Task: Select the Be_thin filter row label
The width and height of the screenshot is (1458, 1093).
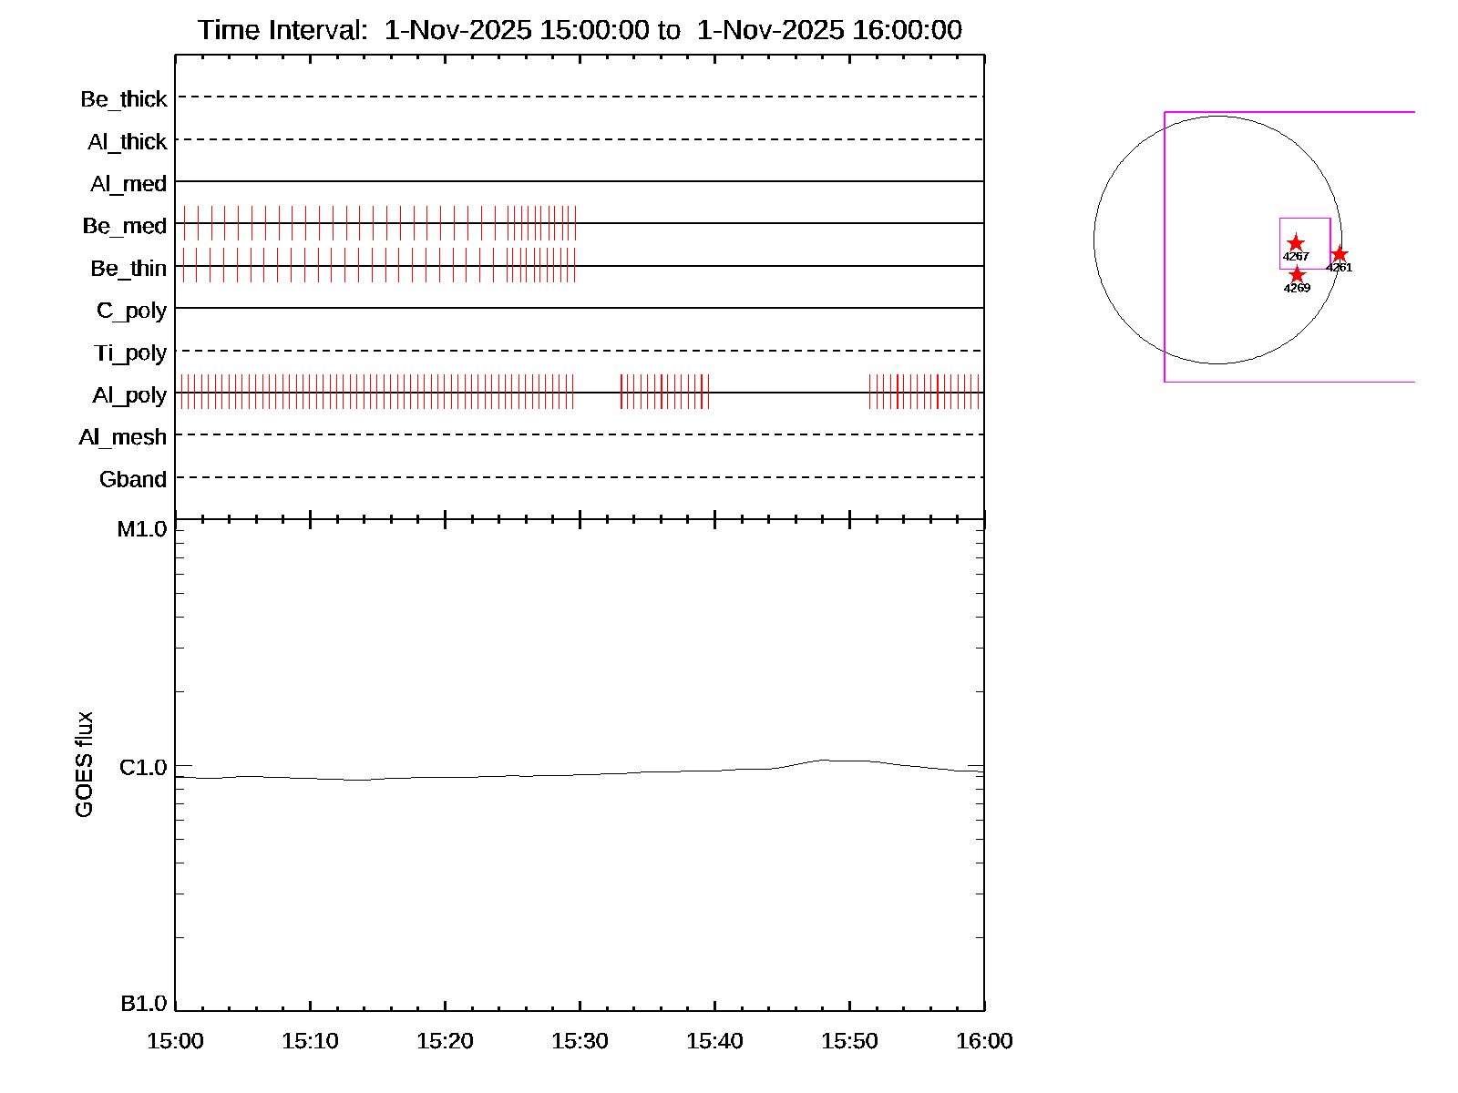Action: click(x=128, y=269)
